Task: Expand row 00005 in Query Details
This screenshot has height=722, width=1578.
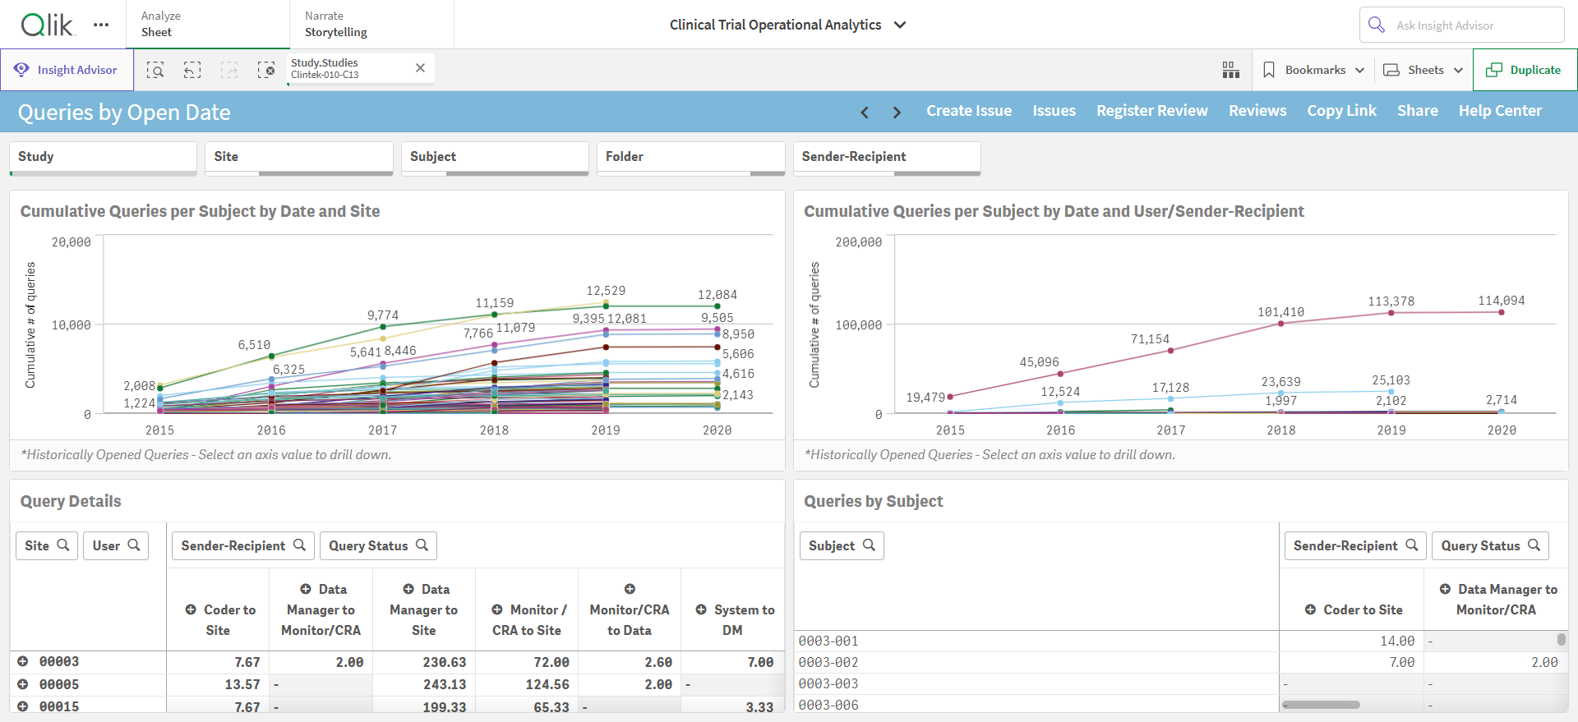Action: point(23,684)
